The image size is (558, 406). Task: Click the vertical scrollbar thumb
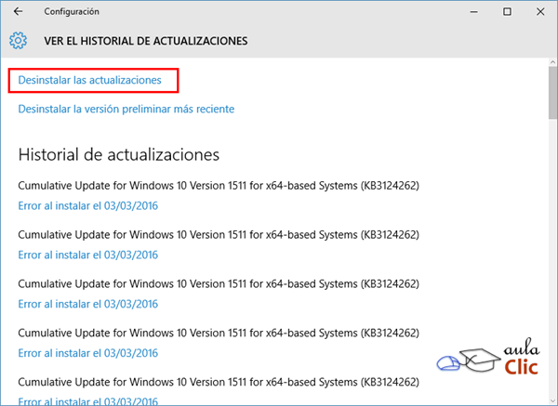pos(551,93)
